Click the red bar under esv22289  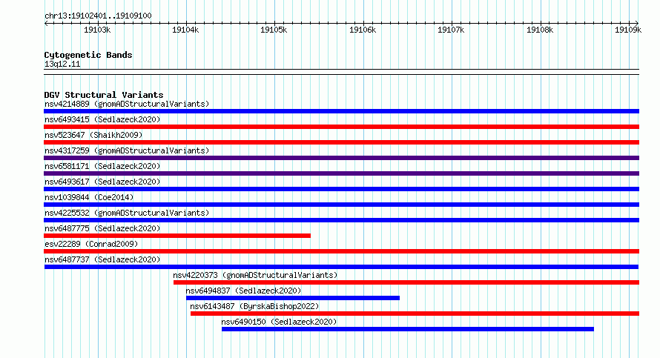[x=341, y=251]
